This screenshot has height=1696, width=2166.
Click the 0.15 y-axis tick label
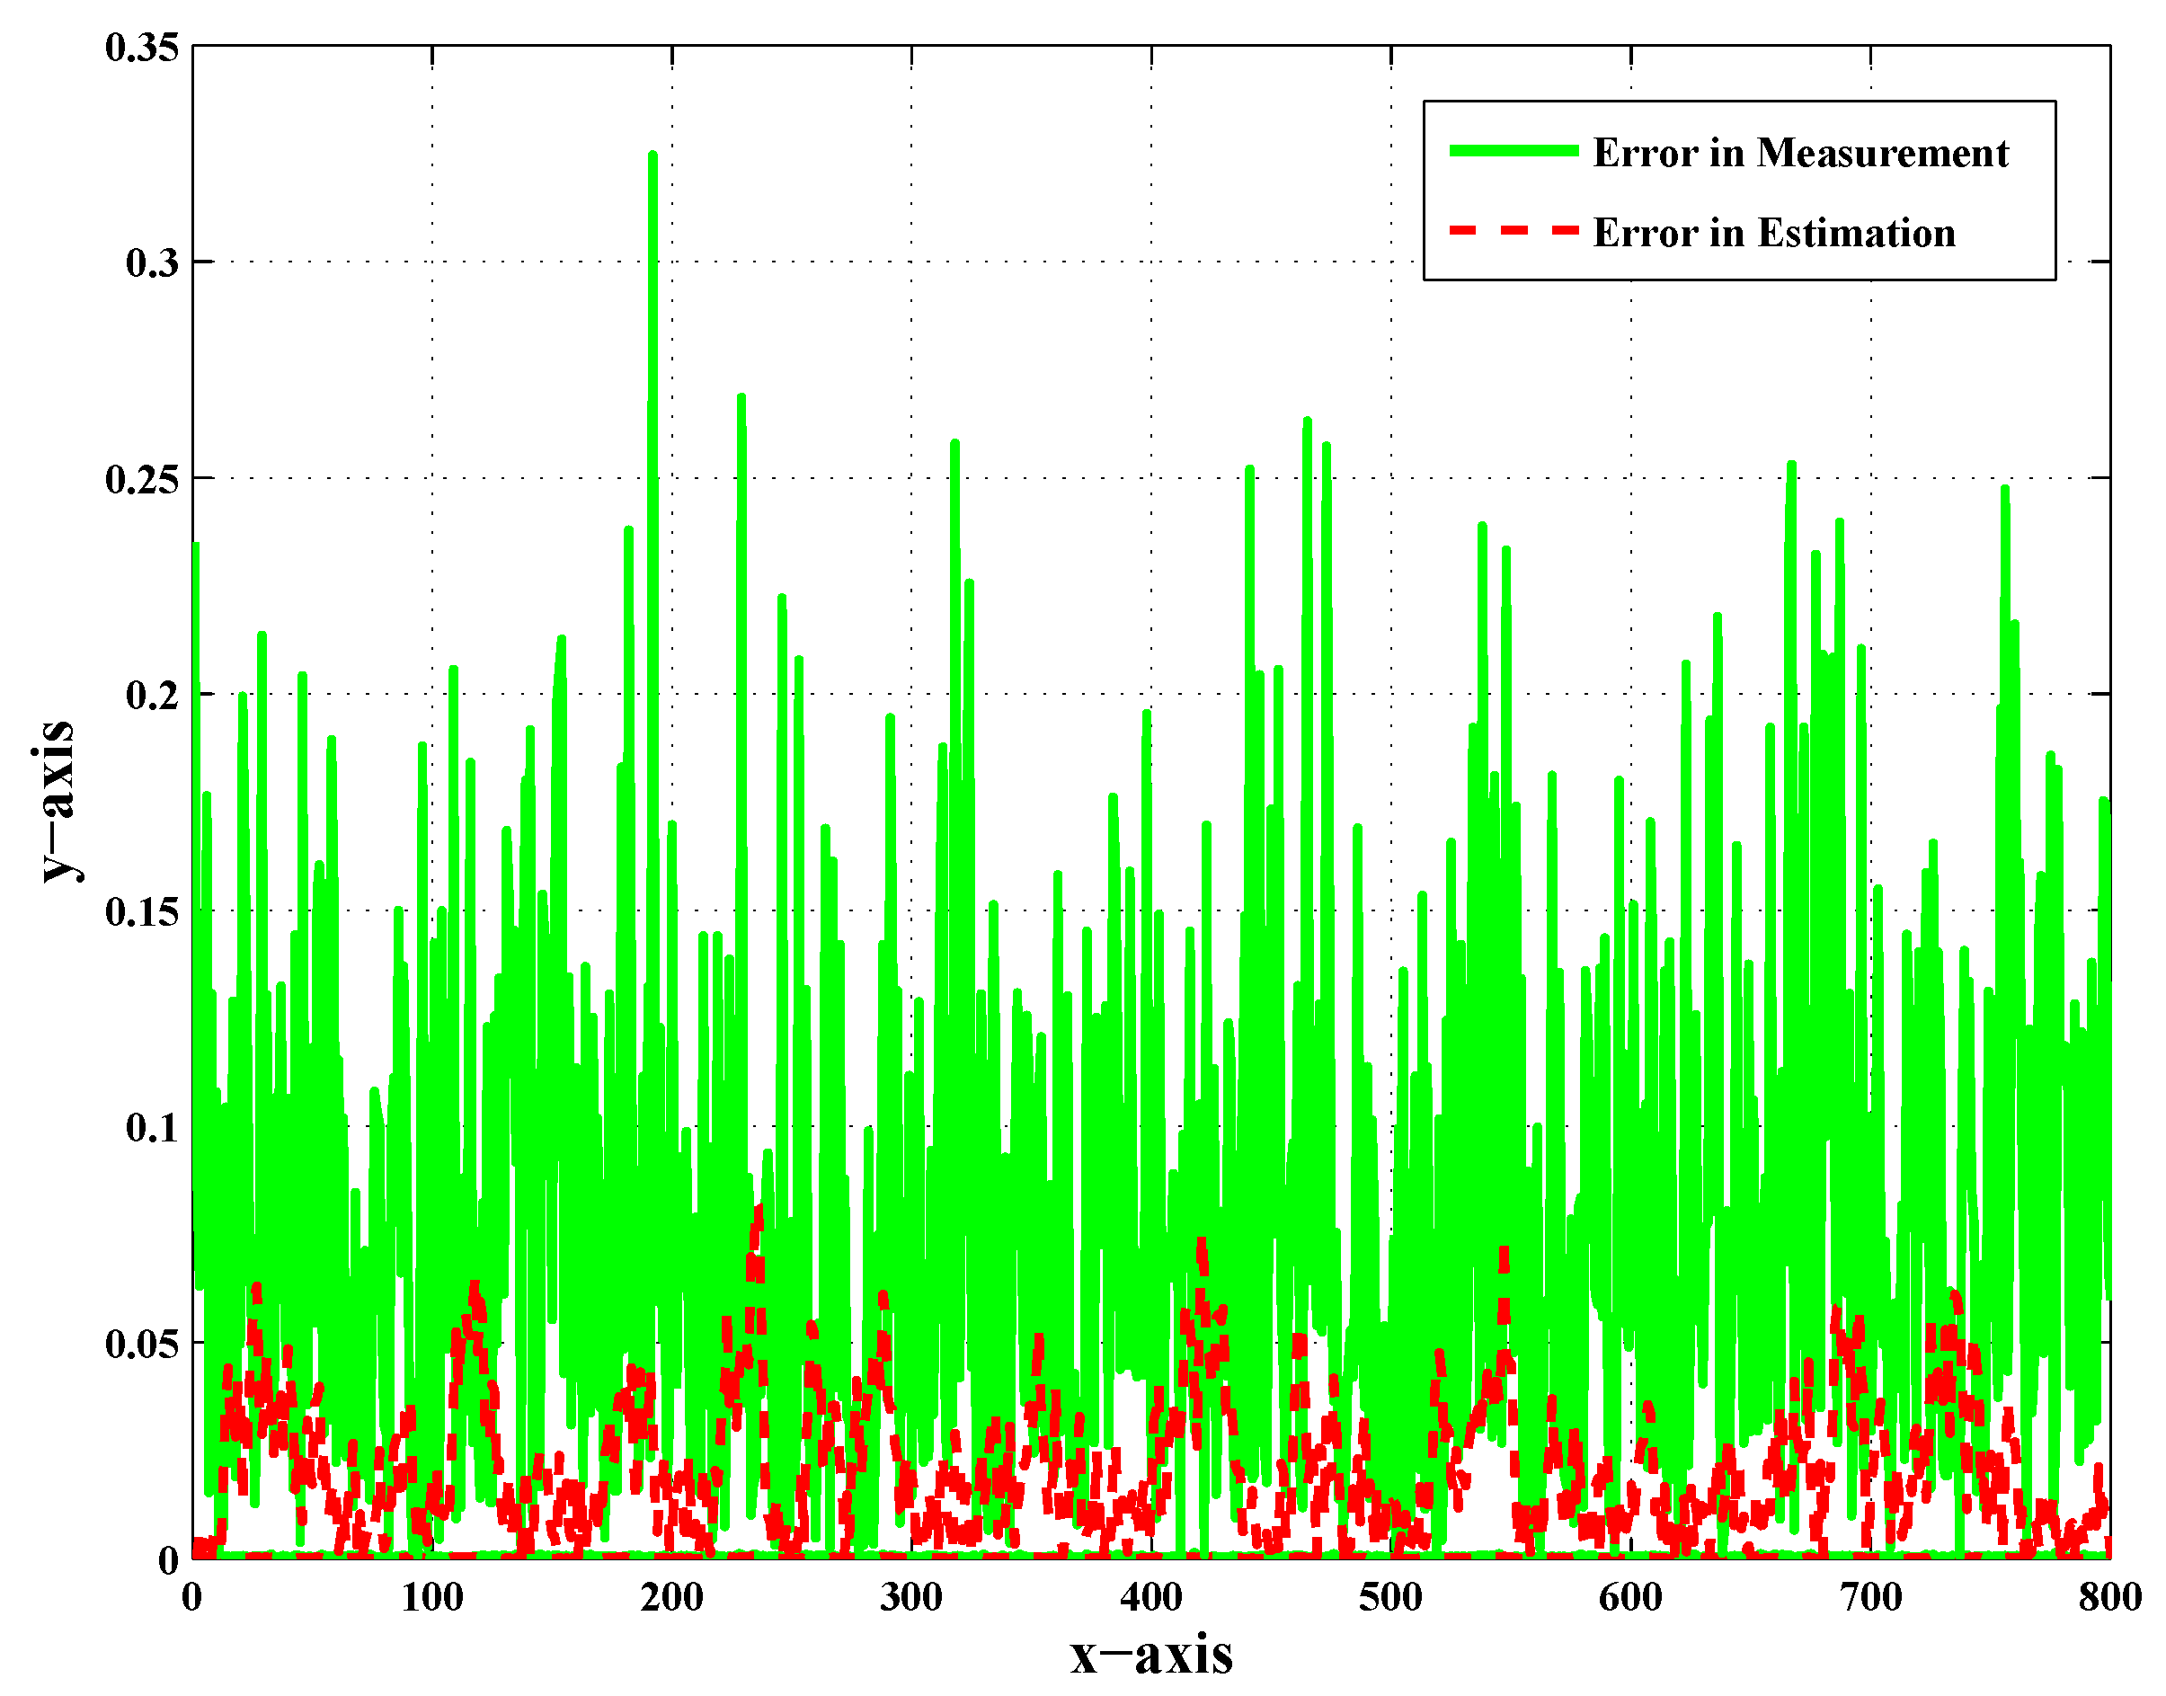pos(142,911)
